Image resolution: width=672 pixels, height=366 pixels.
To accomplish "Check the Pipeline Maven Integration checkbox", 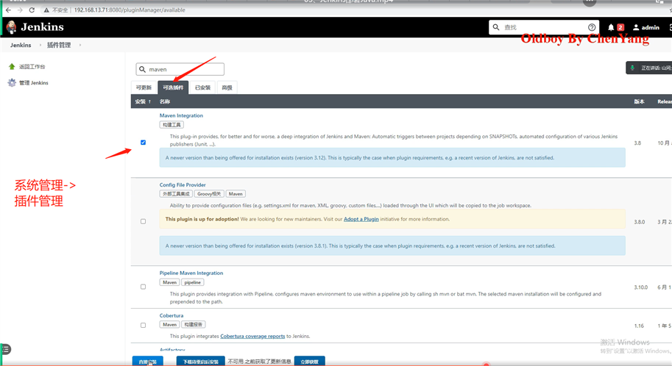I will 143,287.
